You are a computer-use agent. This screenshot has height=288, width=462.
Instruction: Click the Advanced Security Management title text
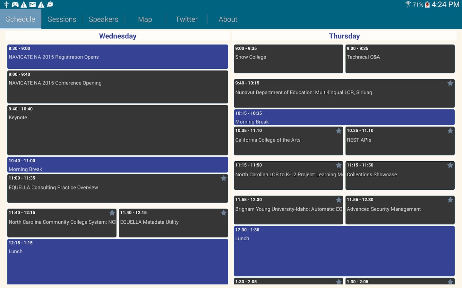[384, 209]
